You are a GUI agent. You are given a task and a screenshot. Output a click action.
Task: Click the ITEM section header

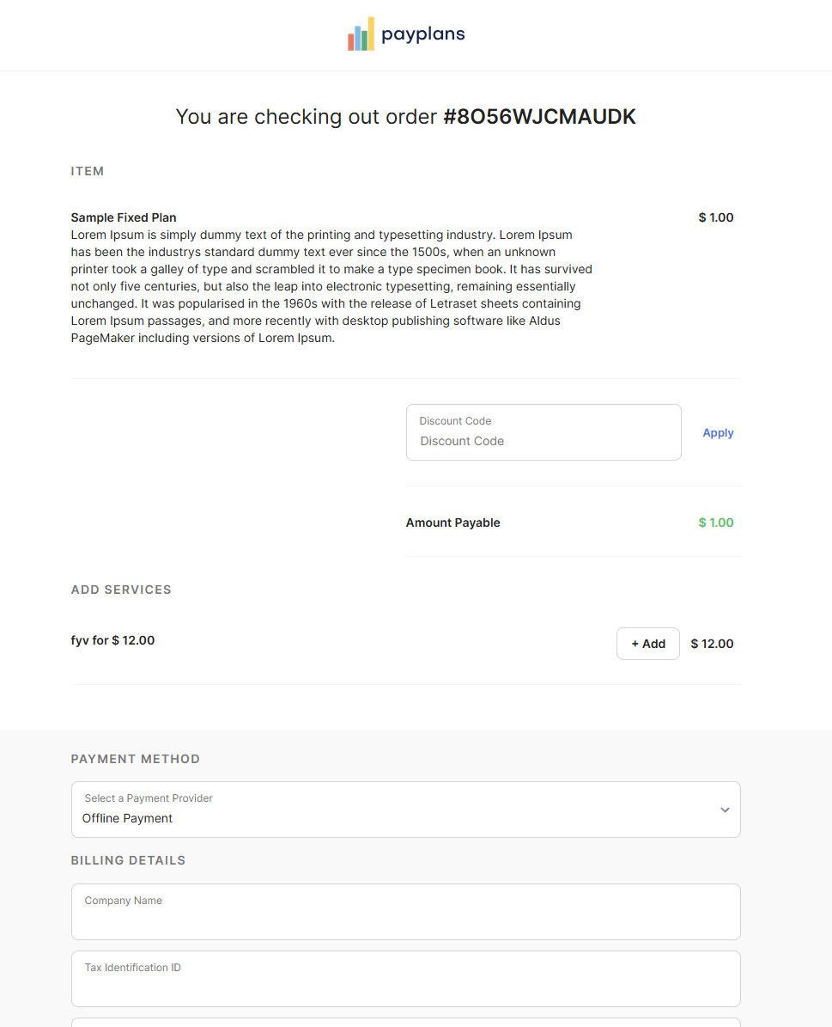click(x=87, y=171)
